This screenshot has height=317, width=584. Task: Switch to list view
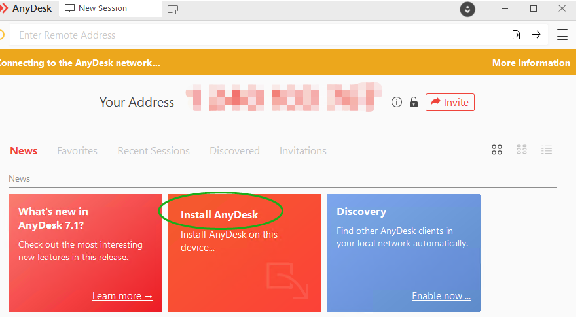[x=547, y=150]
